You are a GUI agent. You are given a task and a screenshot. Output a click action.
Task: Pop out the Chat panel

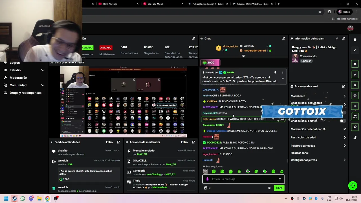tap(283, 39)
